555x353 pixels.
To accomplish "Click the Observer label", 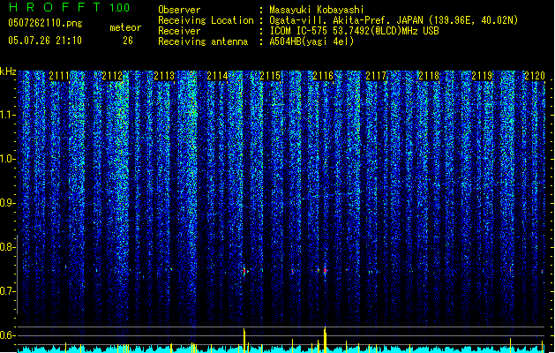I will 179,10.
